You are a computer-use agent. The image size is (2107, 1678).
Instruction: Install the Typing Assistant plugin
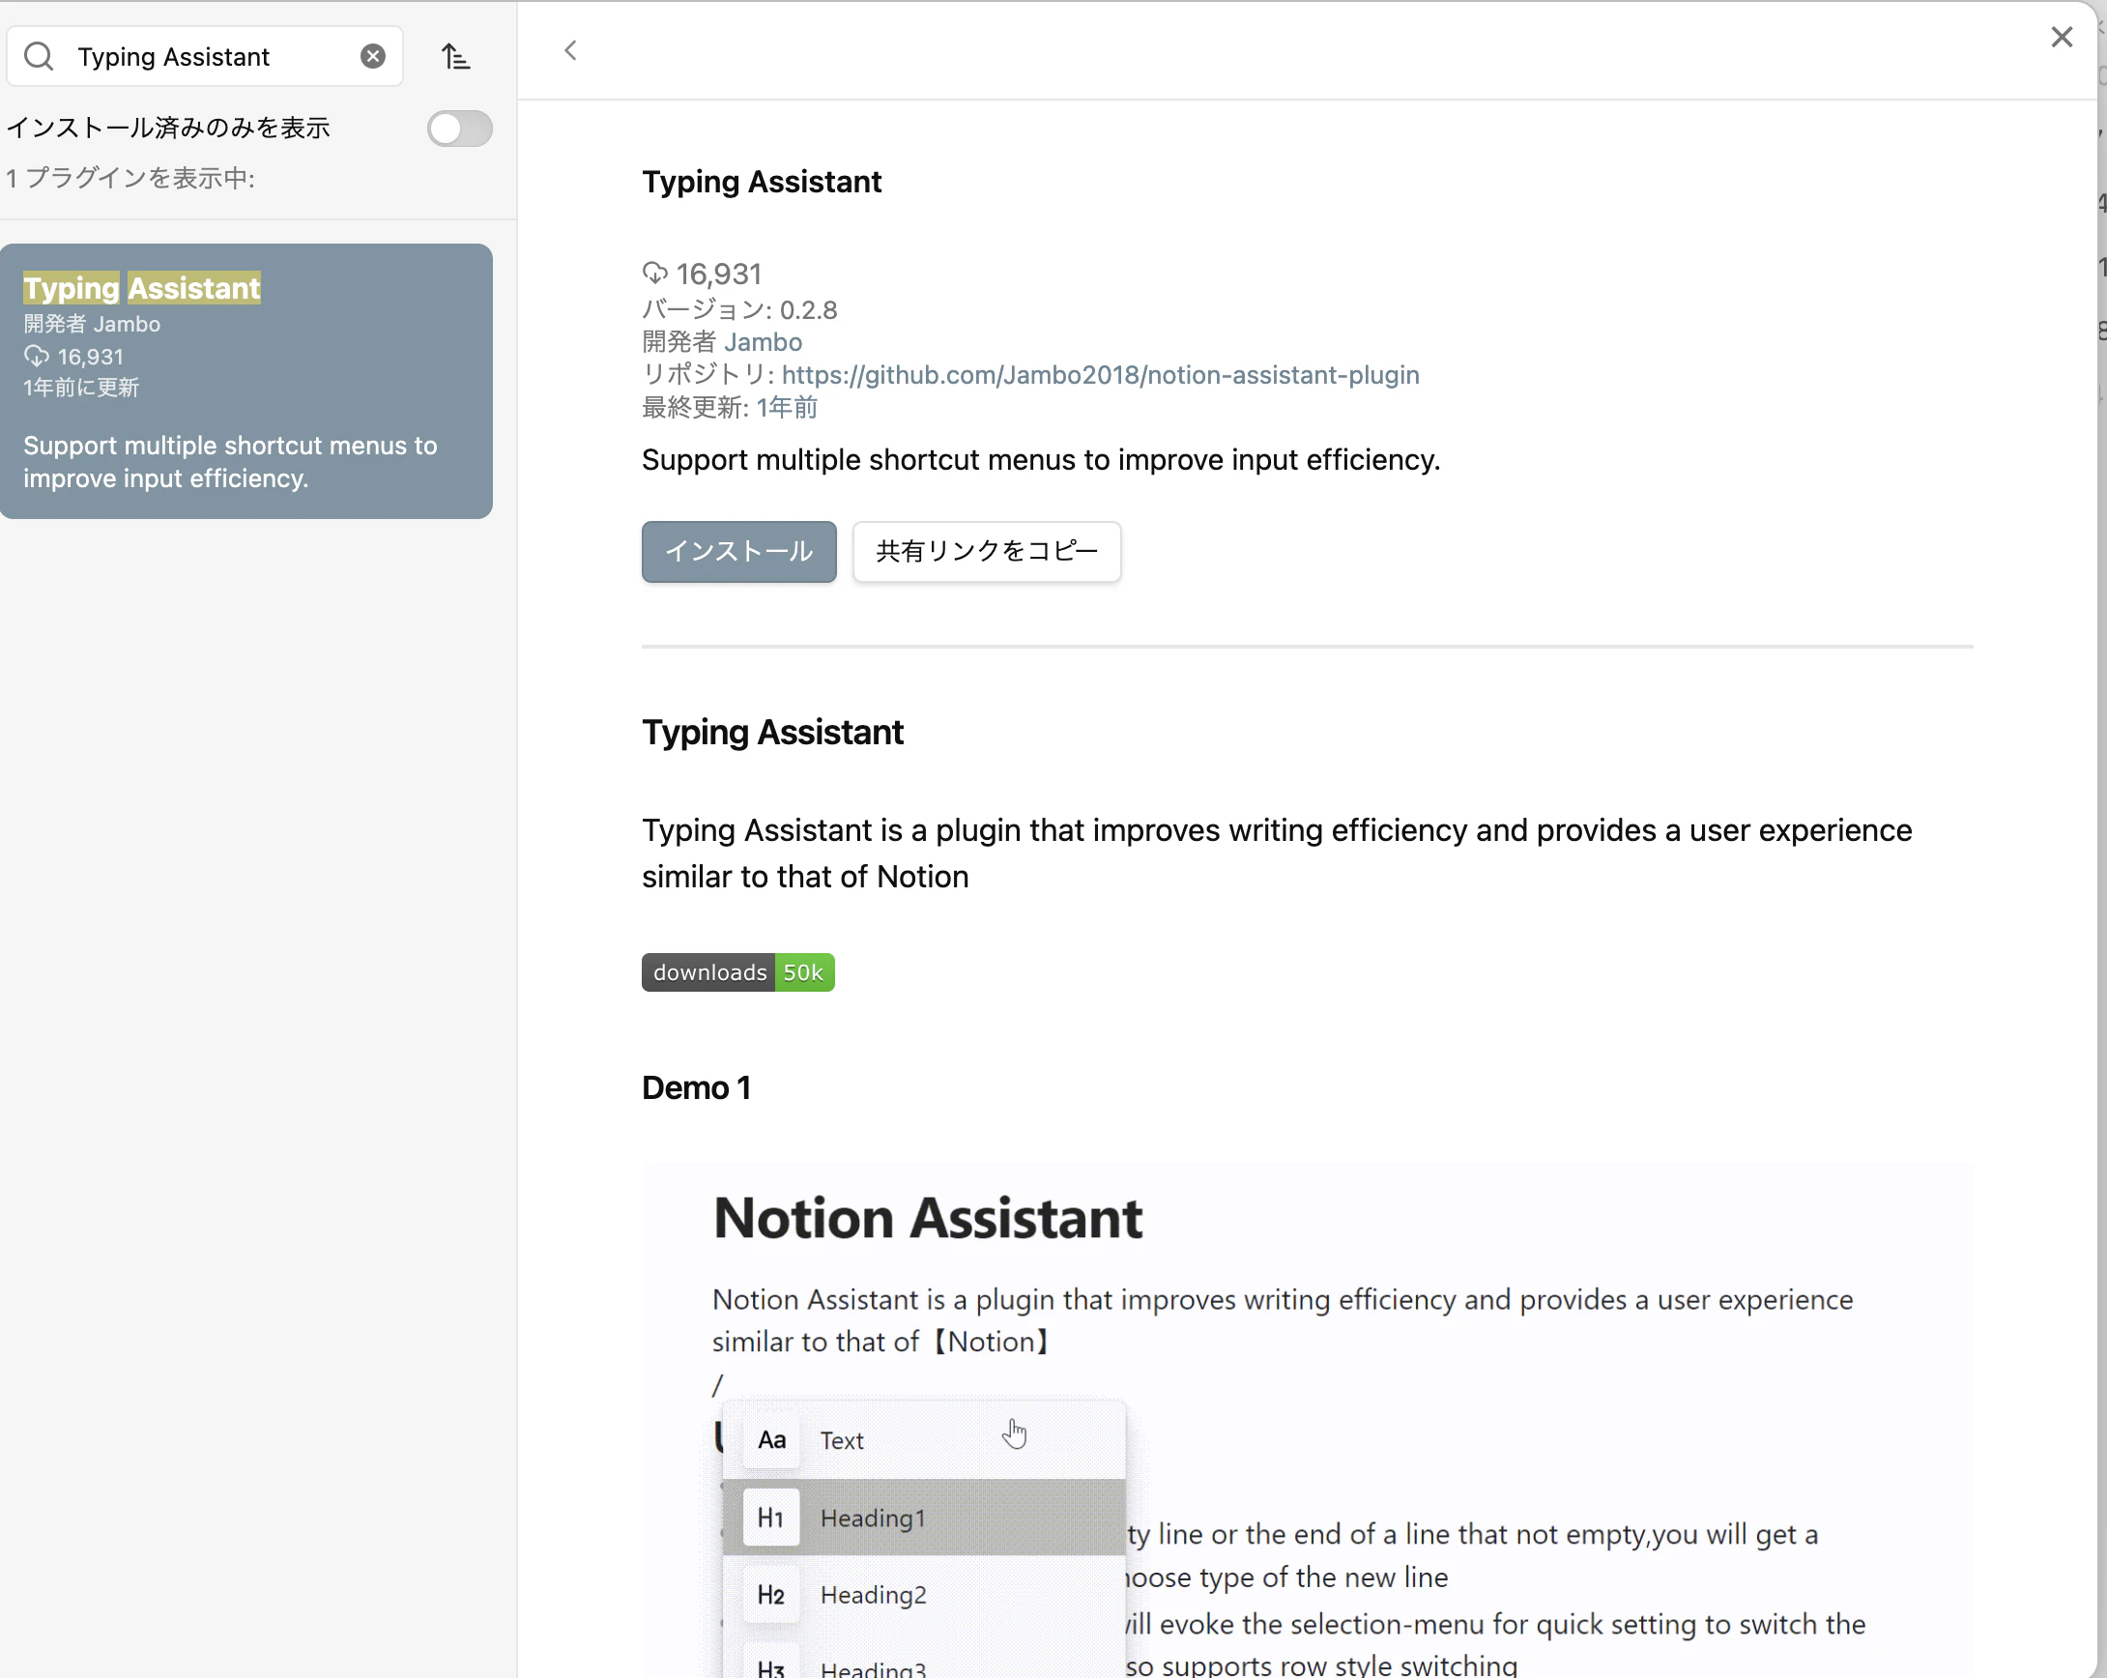[x=738, y=551]
